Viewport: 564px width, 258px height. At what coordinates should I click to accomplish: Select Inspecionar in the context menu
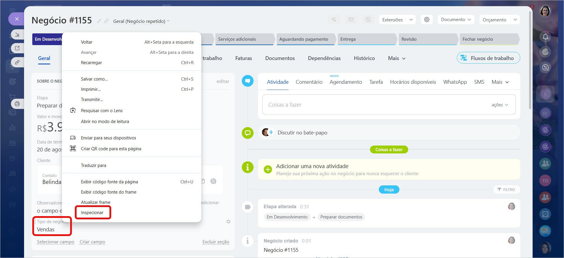click(92, 213)
